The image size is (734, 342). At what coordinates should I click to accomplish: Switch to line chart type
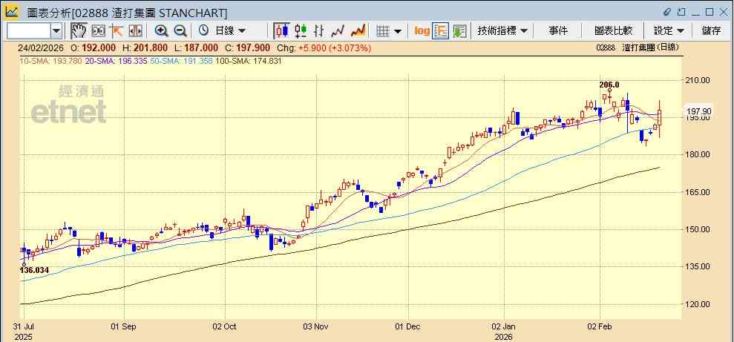click(x=338, y=31)
